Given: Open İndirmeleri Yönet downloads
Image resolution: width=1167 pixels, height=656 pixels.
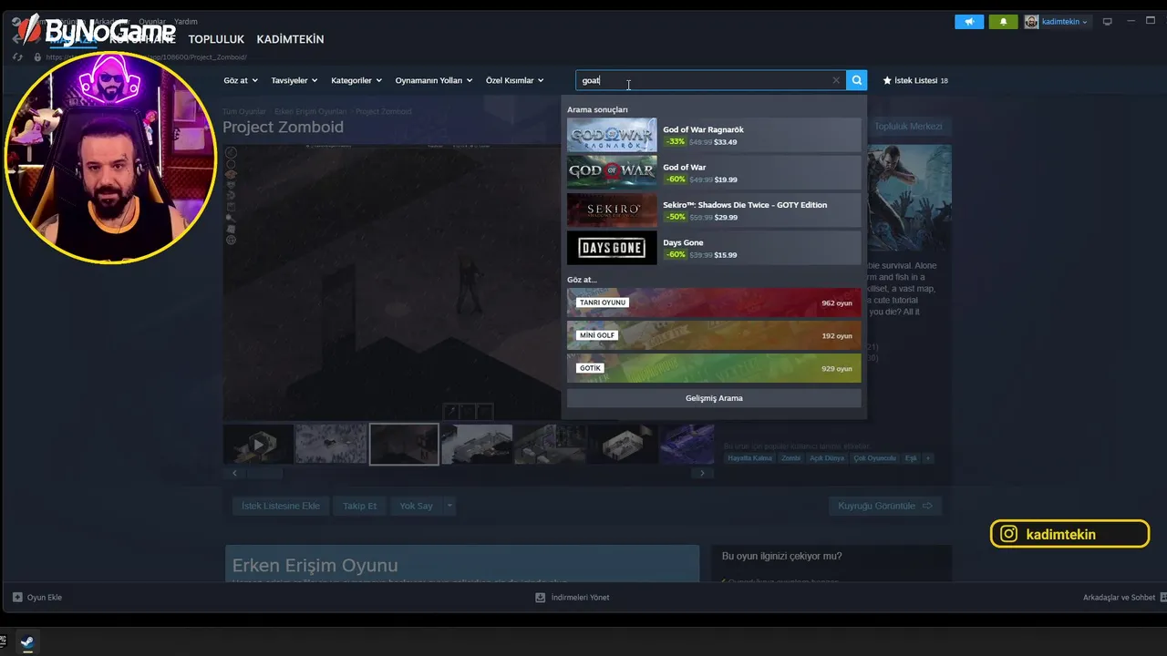Looking at the screenshot, I should (573, 598).
